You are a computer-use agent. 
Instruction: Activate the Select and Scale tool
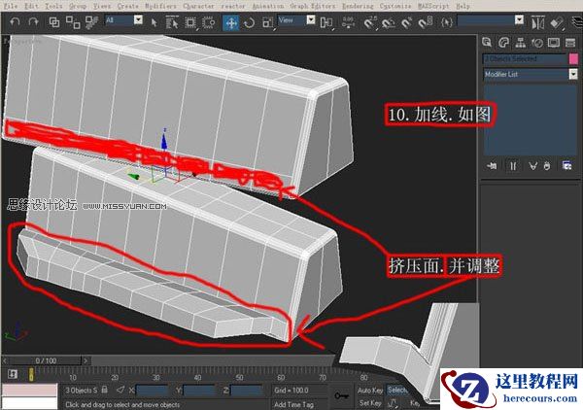(267, 22)
